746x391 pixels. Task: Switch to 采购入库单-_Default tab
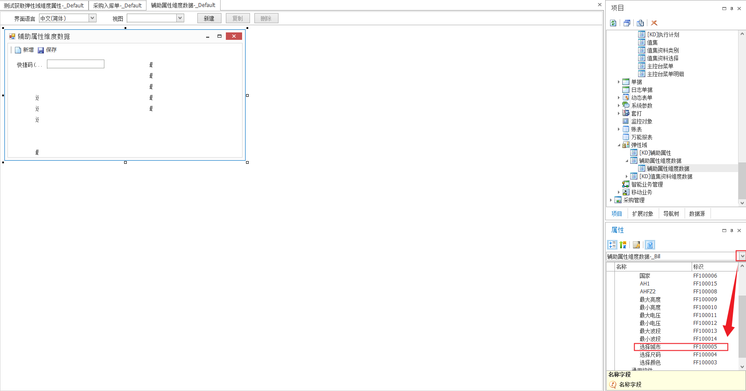(117, 6)
